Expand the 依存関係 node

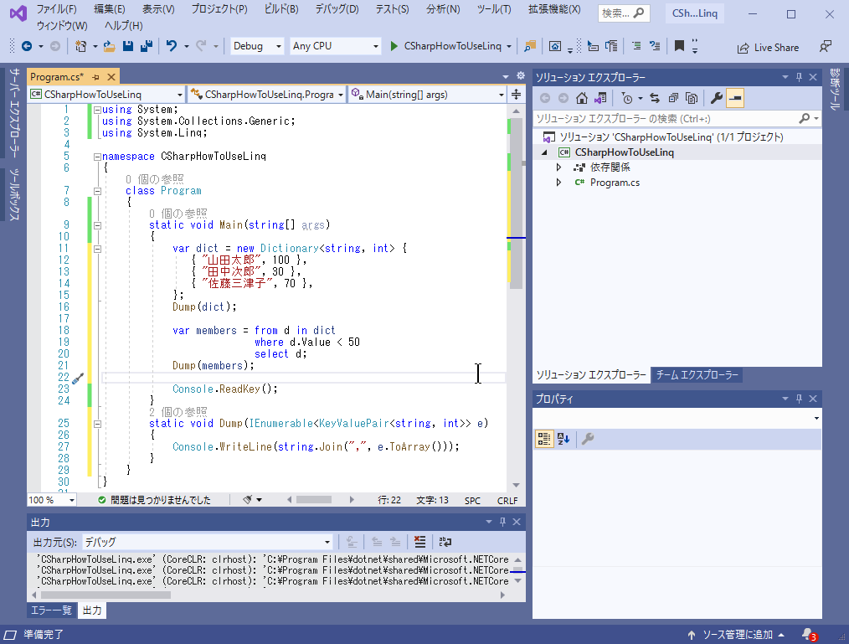[558, 167]
